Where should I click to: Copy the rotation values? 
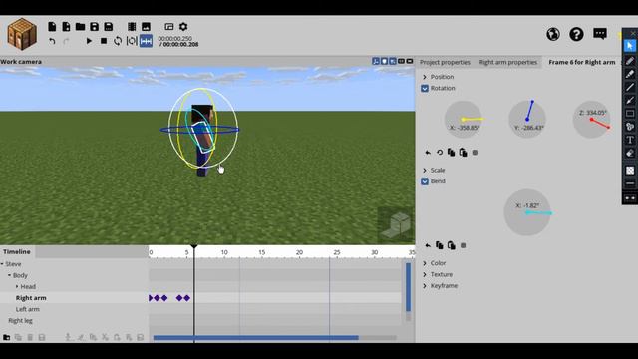click(x=451, y=153)
